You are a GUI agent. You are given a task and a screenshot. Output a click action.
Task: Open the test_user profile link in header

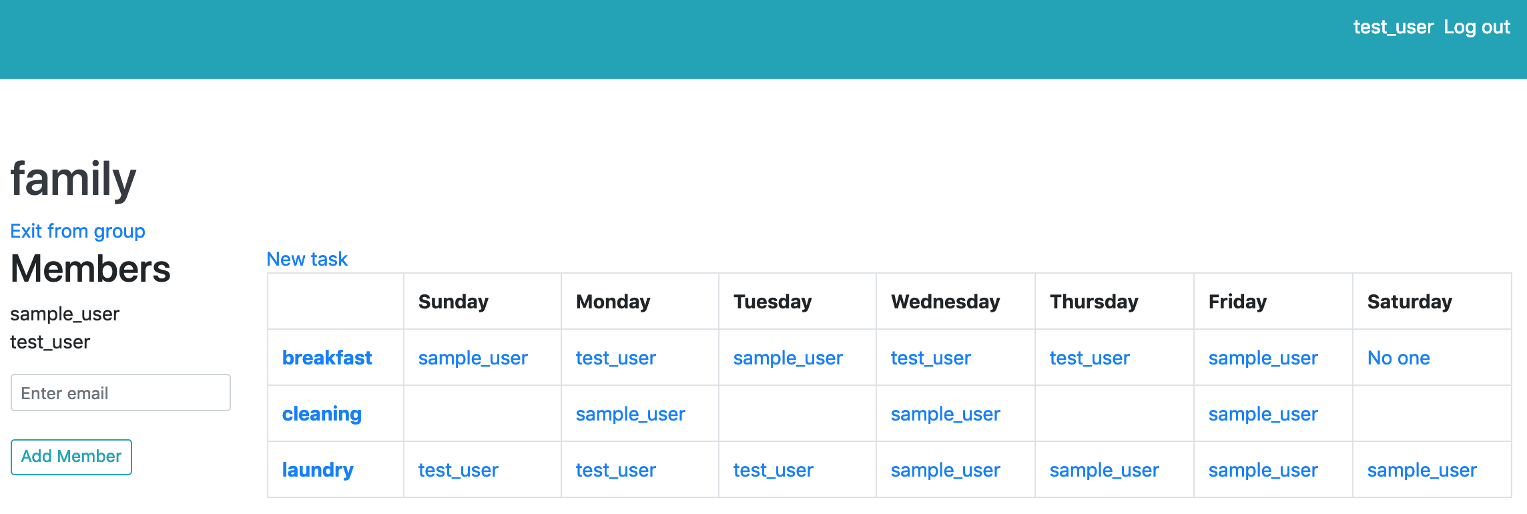pos(1393,27)
